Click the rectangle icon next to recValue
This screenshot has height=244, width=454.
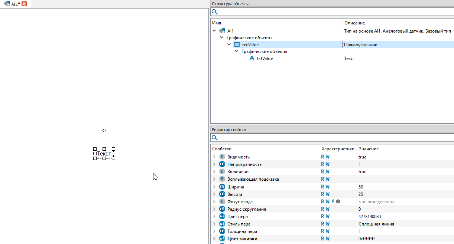[237, 45]
